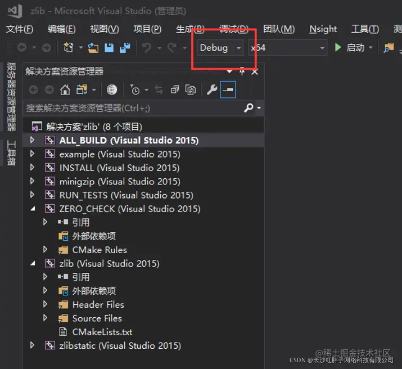The height and width of the screenshot is (369, 402).
Task: Open the New Project dropdown arrow
Action: coord(81,47)
